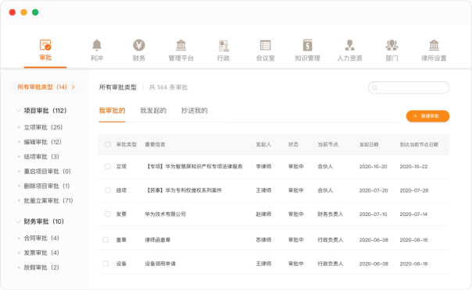Check the 立项 华为智慧屏 row checkbox

click(x=108, y=166)
